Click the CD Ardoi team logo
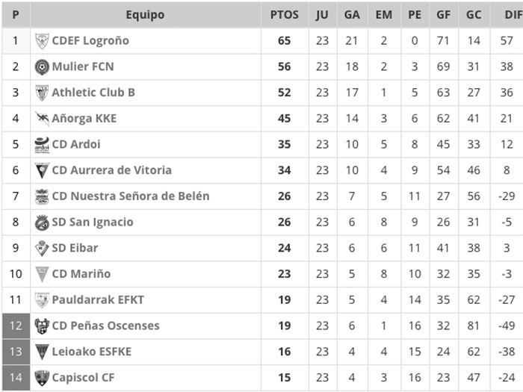The height and width of the screenshot is (392, 523). point(42,145)
